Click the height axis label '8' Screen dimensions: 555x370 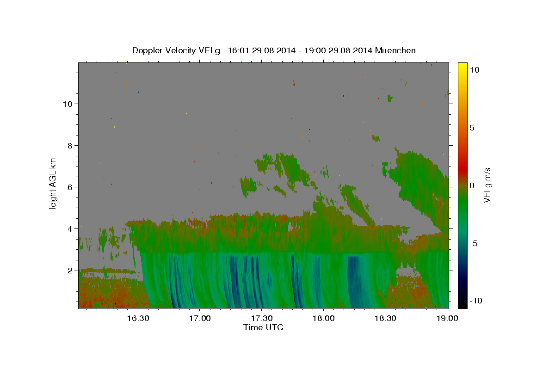70,145
